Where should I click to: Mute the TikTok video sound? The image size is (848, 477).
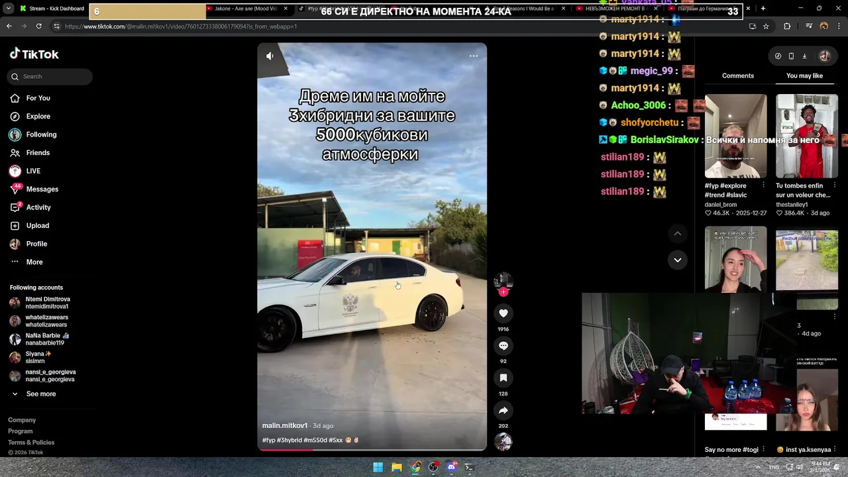point(270,56)
